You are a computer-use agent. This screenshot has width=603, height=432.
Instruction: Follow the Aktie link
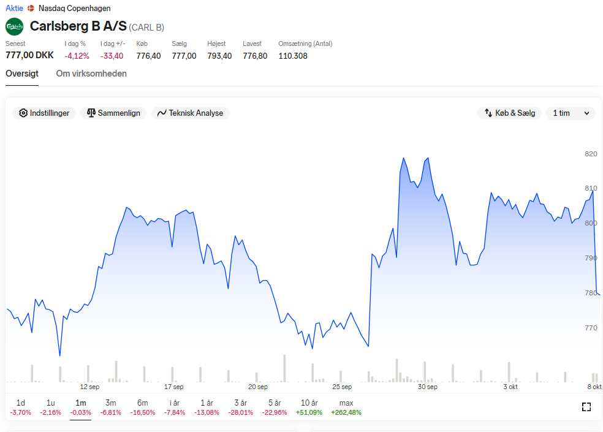pos(14,8)
